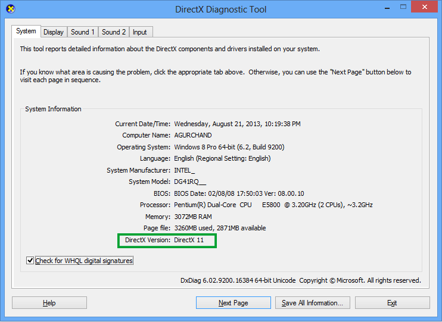Click the 'DirectX Diagnostic Tool' window title

coord(221,10)
